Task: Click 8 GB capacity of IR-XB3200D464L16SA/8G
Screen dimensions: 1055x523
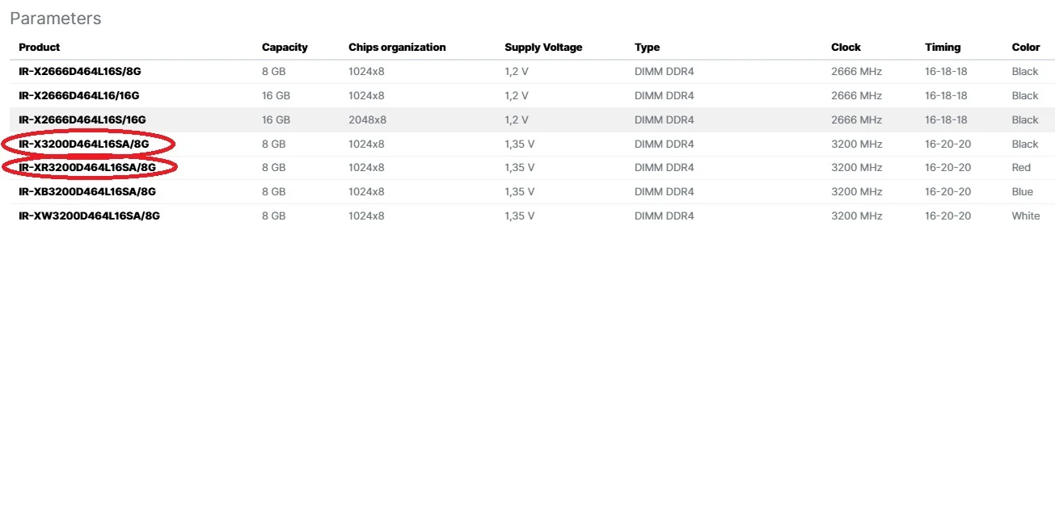Action: click(x=273, y=191)
